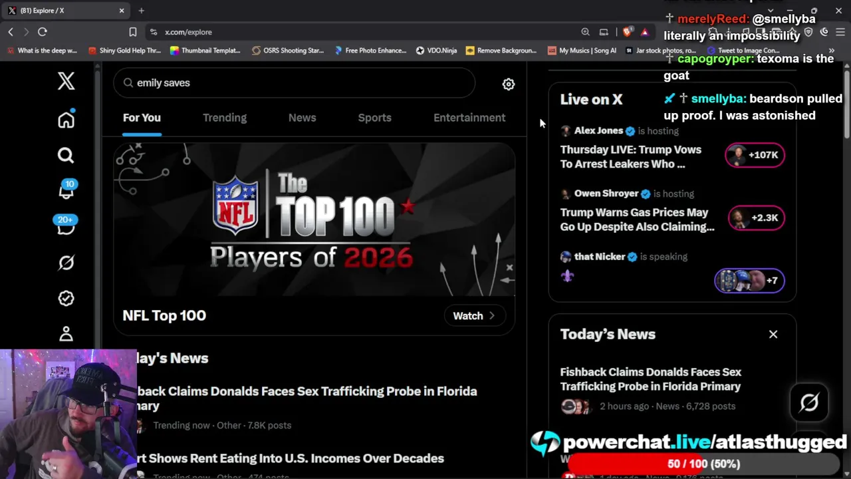Screen dimensions: 851x479
Task: Click the floating Grok button
Action: click(809, 402)
